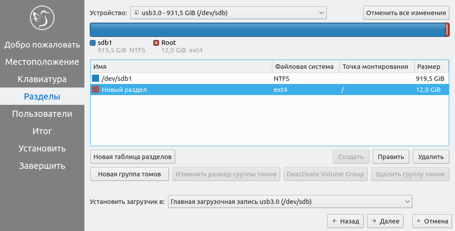The height and width of the screenshot is (231, 455).
Task: Click the Новая таблица разделов button
Action: pyautogui.click(x=132, y=157)
